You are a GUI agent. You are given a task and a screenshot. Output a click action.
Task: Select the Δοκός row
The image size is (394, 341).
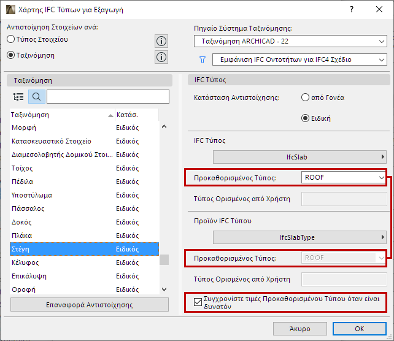tap(84, 222)
